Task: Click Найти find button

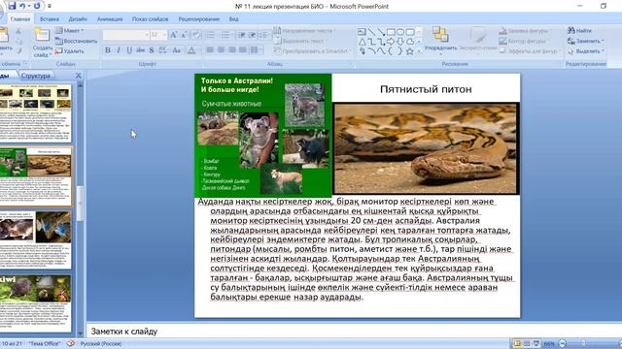Action: [x=579, y=30]
